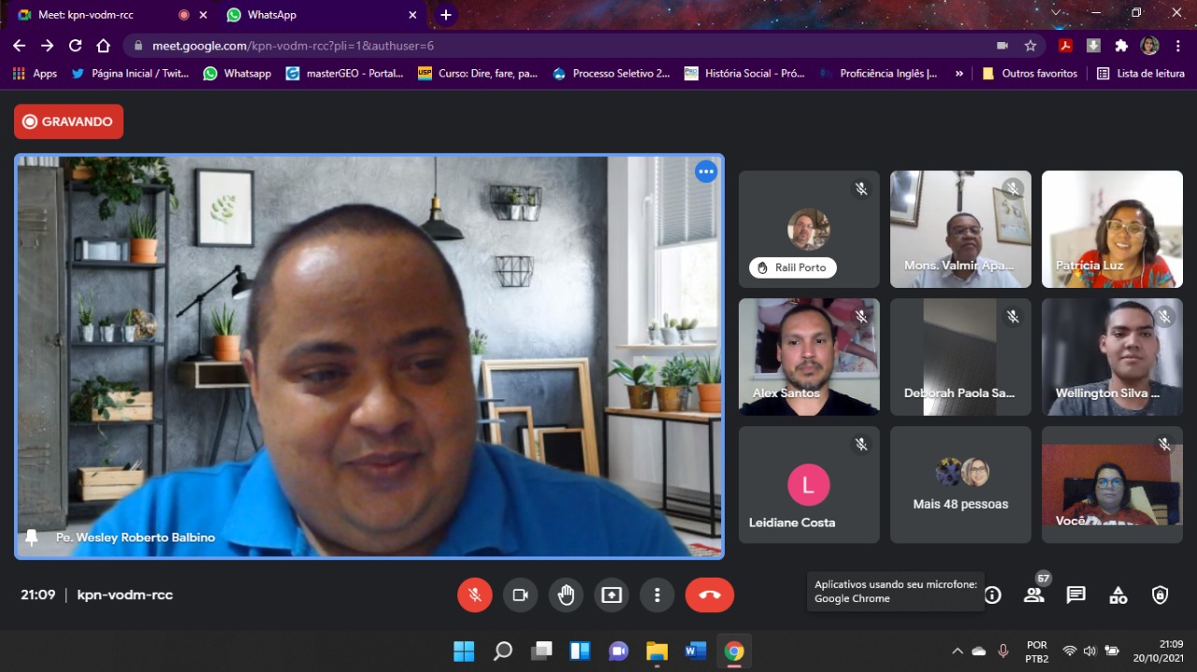Start presenting your screen
This screenshot has height=672, width=1197.
612,595
